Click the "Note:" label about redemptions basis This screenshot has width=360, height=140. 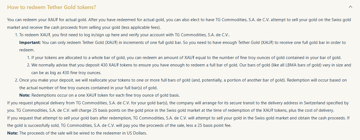tap(25, 95)
